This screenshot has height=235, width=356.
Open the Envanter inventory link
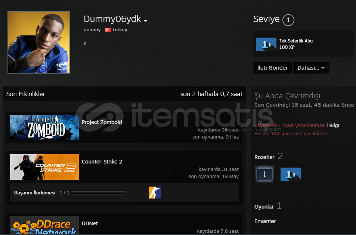265,221
